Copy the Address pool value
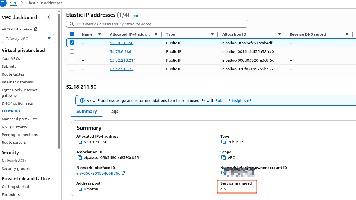 click(80, 189)
